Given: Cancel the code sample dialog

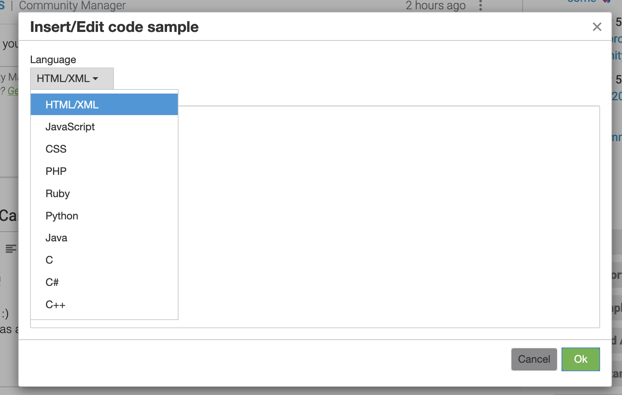Looking at the screenshot, I should point(534,359).
